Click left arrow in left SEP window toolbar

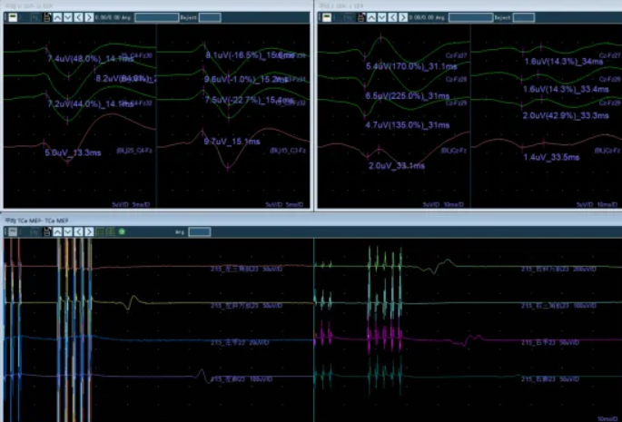79,17
